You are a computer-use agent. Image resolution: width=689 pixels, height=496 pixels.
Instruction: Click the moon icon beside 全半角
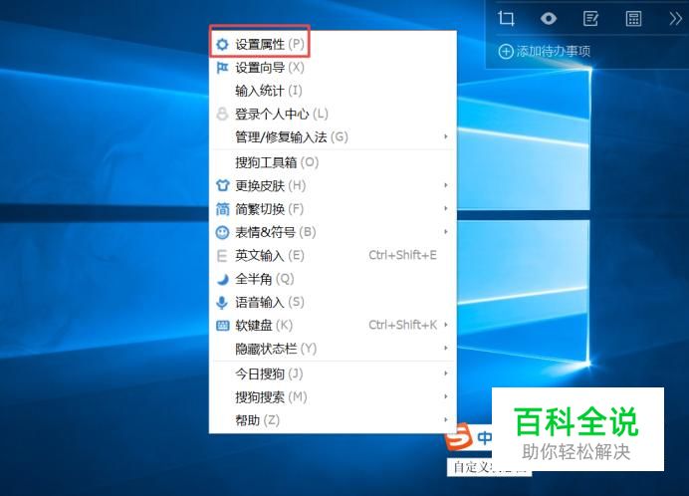point(222,279)
